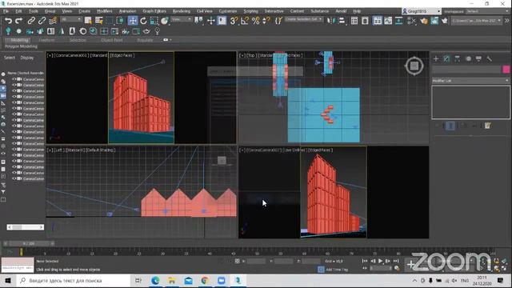Expand the Modifier List dropdown
This screenshot has width=512, height=288.
pos(470,81)
